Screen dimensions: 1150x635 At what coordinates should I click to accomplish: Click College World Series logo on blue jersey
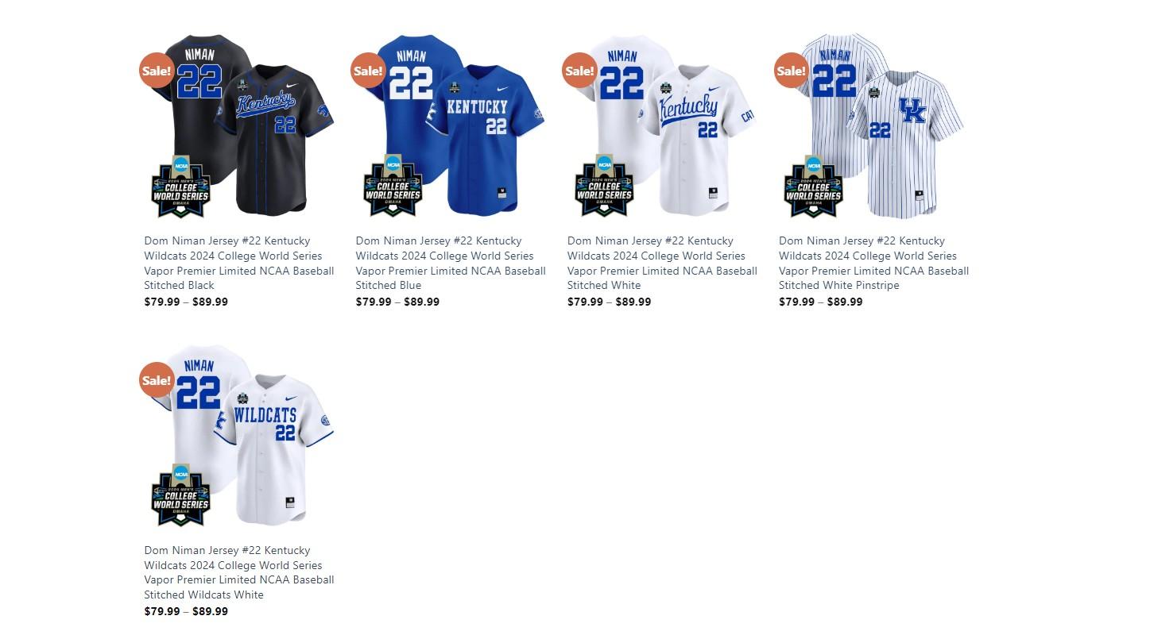tap(393, 187)
